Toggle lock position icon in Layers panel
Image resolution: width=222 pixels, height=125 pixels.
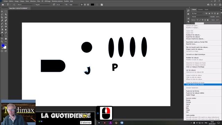[203, 20]
